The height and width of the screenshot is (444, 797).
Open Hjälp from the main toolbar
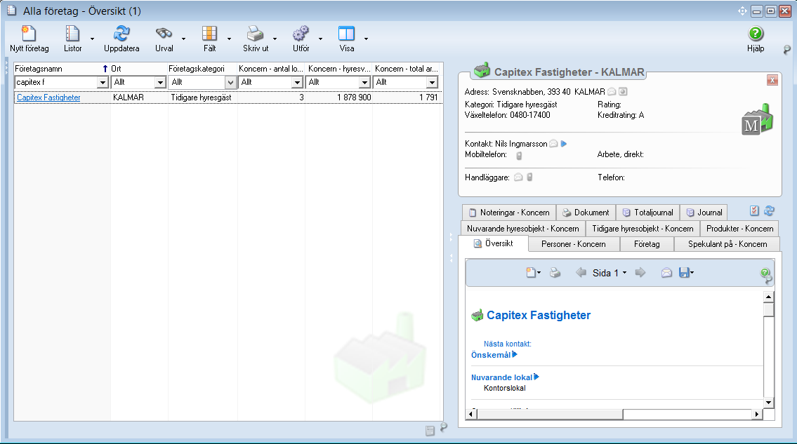[x=756, y=39]
